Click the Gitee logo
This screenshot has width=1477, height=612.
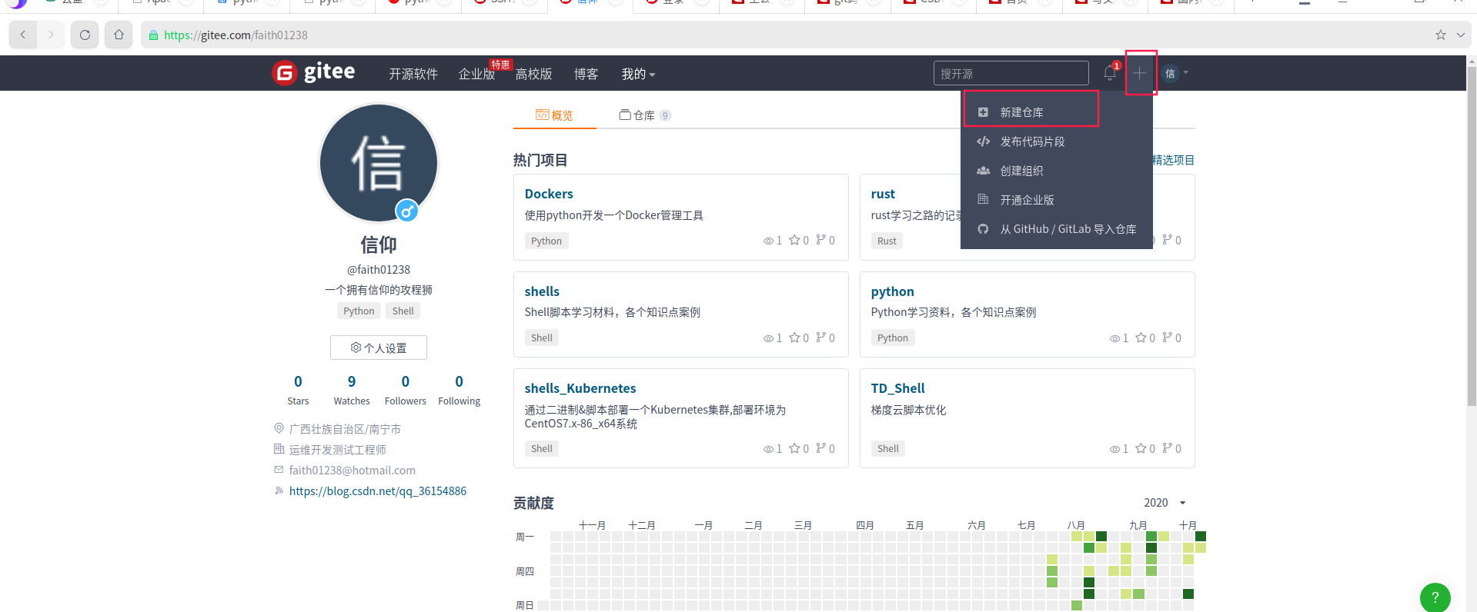click(x=313, y=72)
